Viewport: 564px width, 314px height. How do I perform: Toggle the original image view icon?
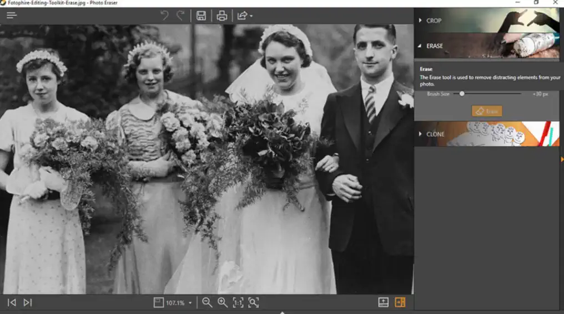coord(383,302)
